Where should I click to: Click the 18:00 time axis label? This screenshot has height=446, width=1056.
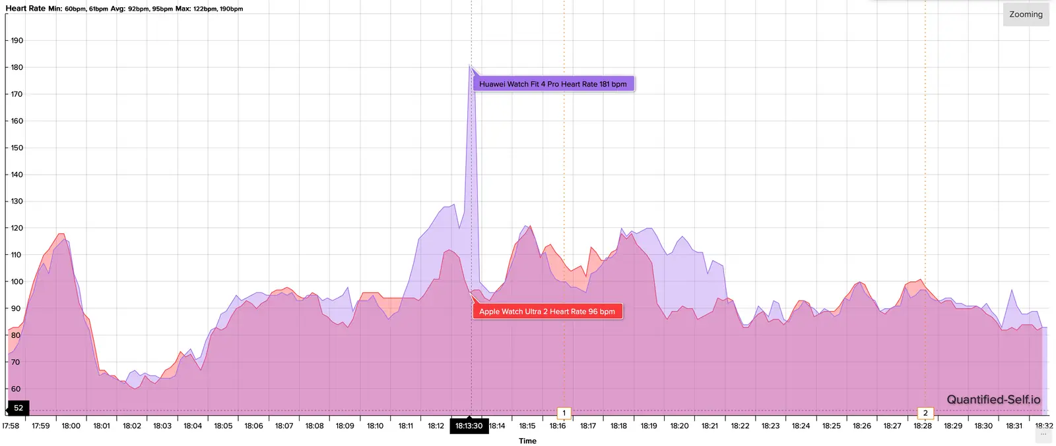point(71,426)
